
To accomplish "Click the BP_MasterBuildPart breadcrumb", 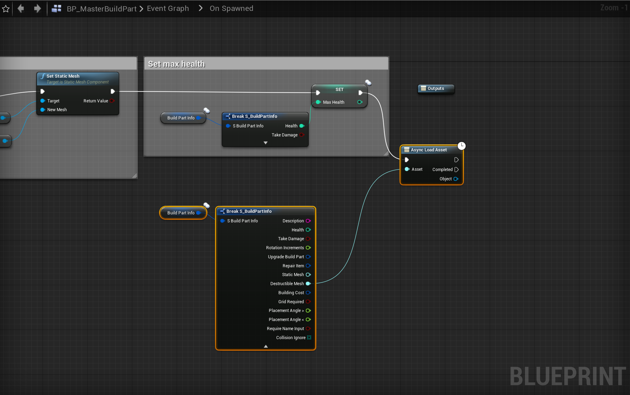I will pyautogui.click(x=101, y=9).
